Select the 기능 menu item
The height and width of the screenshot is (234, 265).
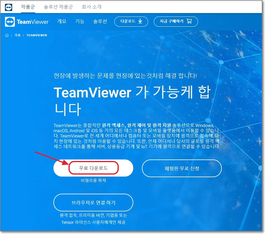click(80, 21)
